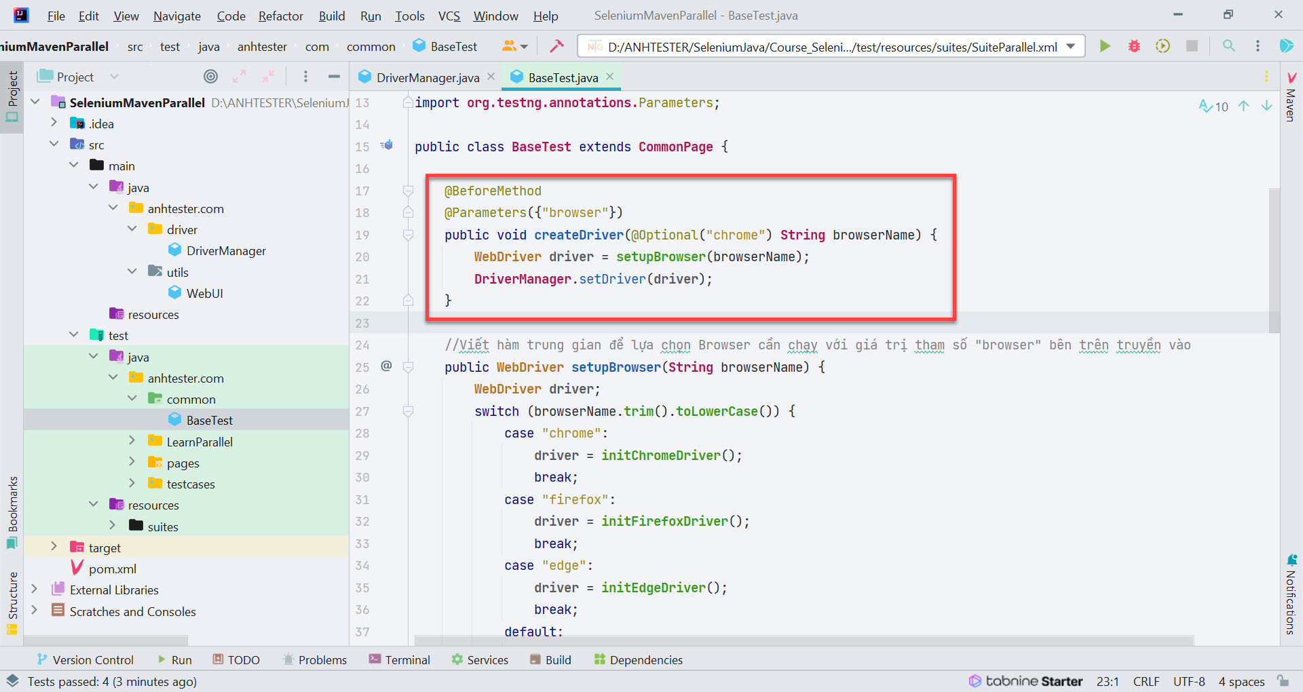The width and height of the screenshot is (1303, 692).
Task: Select WebUI class in utils package
Action: coord(204,293)
